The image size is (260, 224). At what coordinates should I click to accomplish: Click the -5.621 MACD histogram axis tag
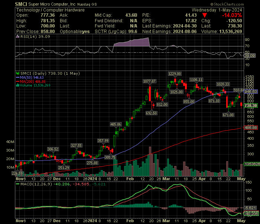[x=251, y=208]
